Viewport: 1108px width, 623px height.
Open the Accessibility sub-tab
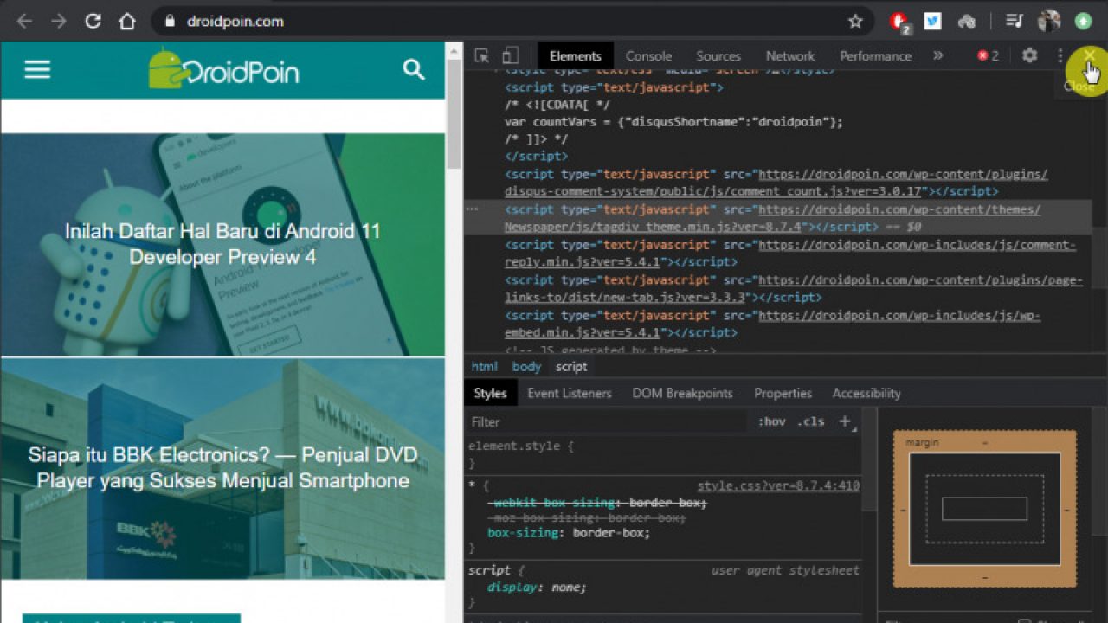point(866,393)
